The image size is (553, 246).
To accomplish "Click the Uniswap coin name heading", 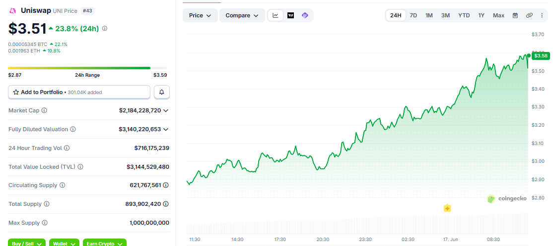I will pos(36,10).
